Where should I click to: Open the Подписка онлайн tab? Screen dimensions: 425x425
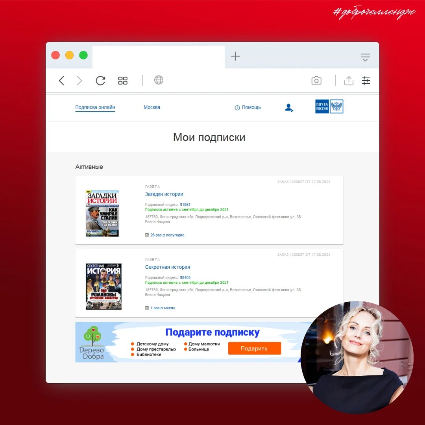95,107
